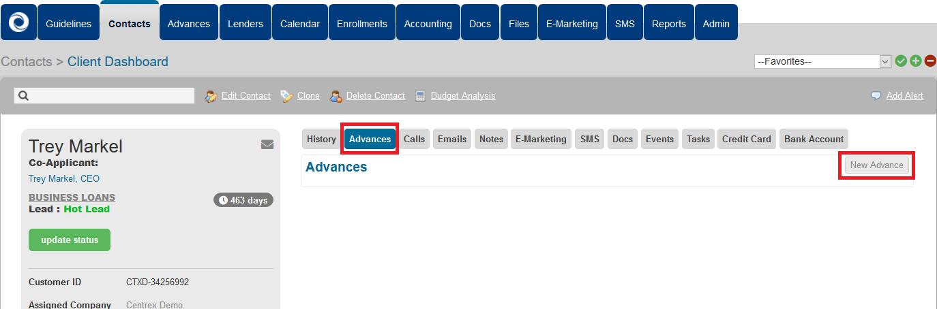This screenshot has height=309, width=937.
Task: Click the BUSINESS LOANS link
Action: [x=72, y=197]
